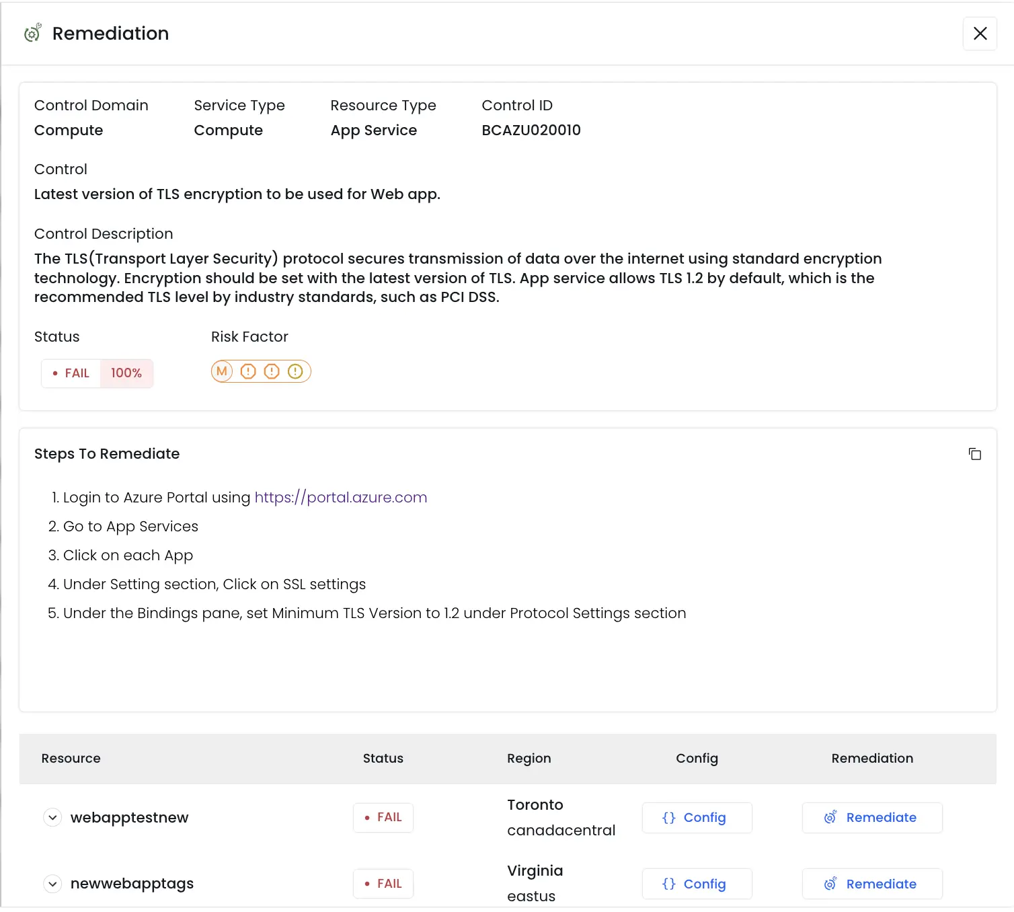
Task: Open Config for newwebapptags
Action: coord(697,884)
